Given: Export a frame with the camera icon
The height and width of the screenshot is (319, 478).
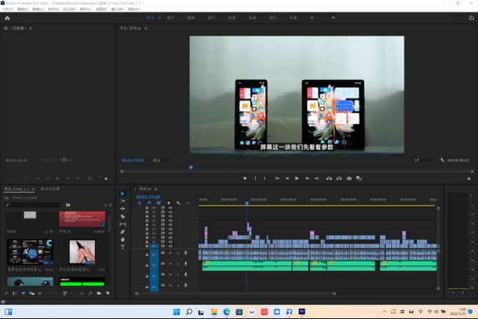Looking at the screenshot, I should tap(349, 178).
